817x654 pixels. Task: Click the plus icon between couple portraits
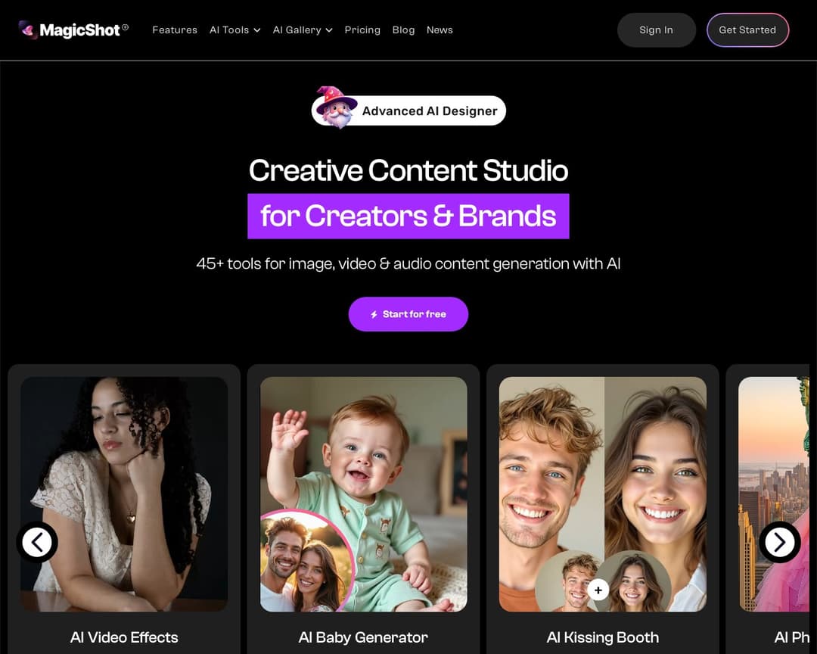tap(598, 590)
